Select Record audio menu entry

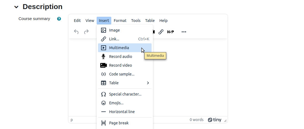tap(125, 57)
